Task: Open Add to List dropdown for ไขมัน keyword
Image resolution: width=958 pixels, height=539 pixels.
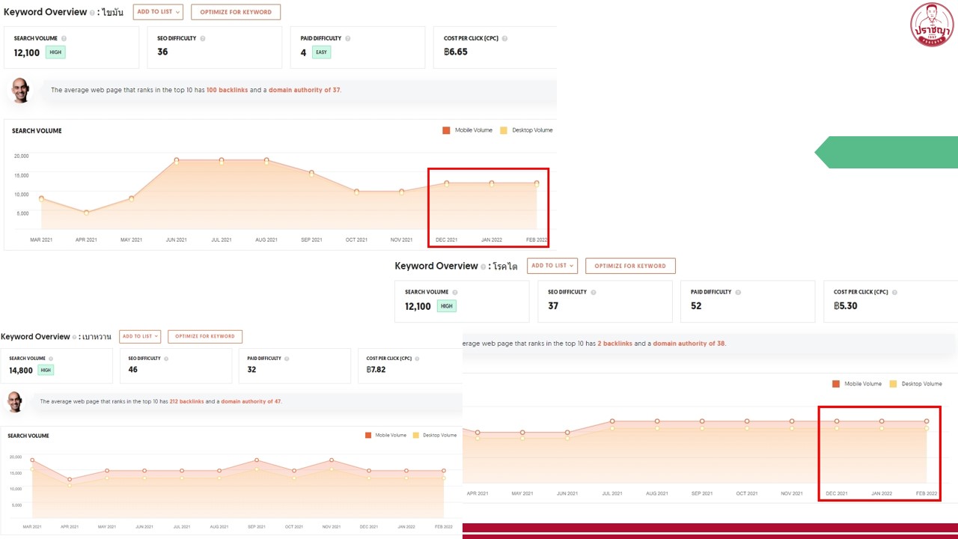Action: click(x=157, y=12)
